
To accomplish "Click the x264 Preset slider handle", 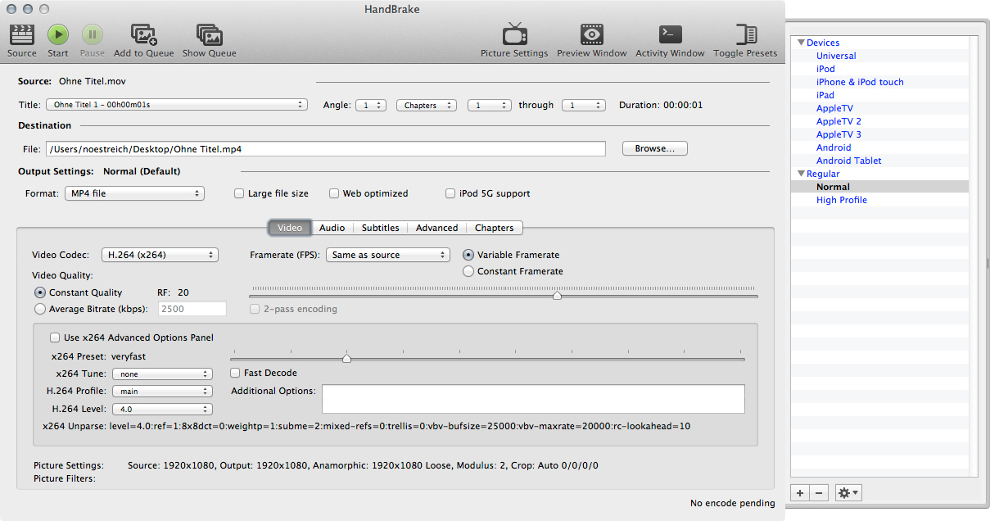I will (346, 358).
